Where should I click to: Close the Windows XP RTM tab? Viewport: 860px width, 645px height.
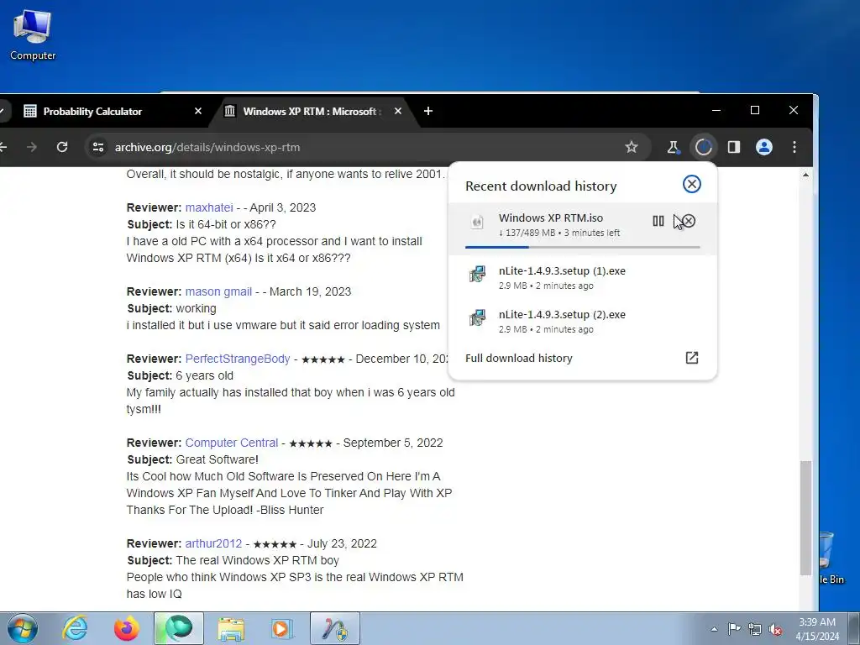click(397, 112)
